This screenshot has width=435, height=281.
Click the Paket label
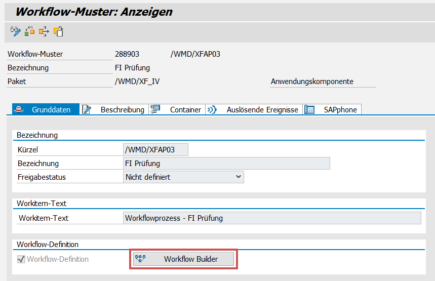(17, 82)
